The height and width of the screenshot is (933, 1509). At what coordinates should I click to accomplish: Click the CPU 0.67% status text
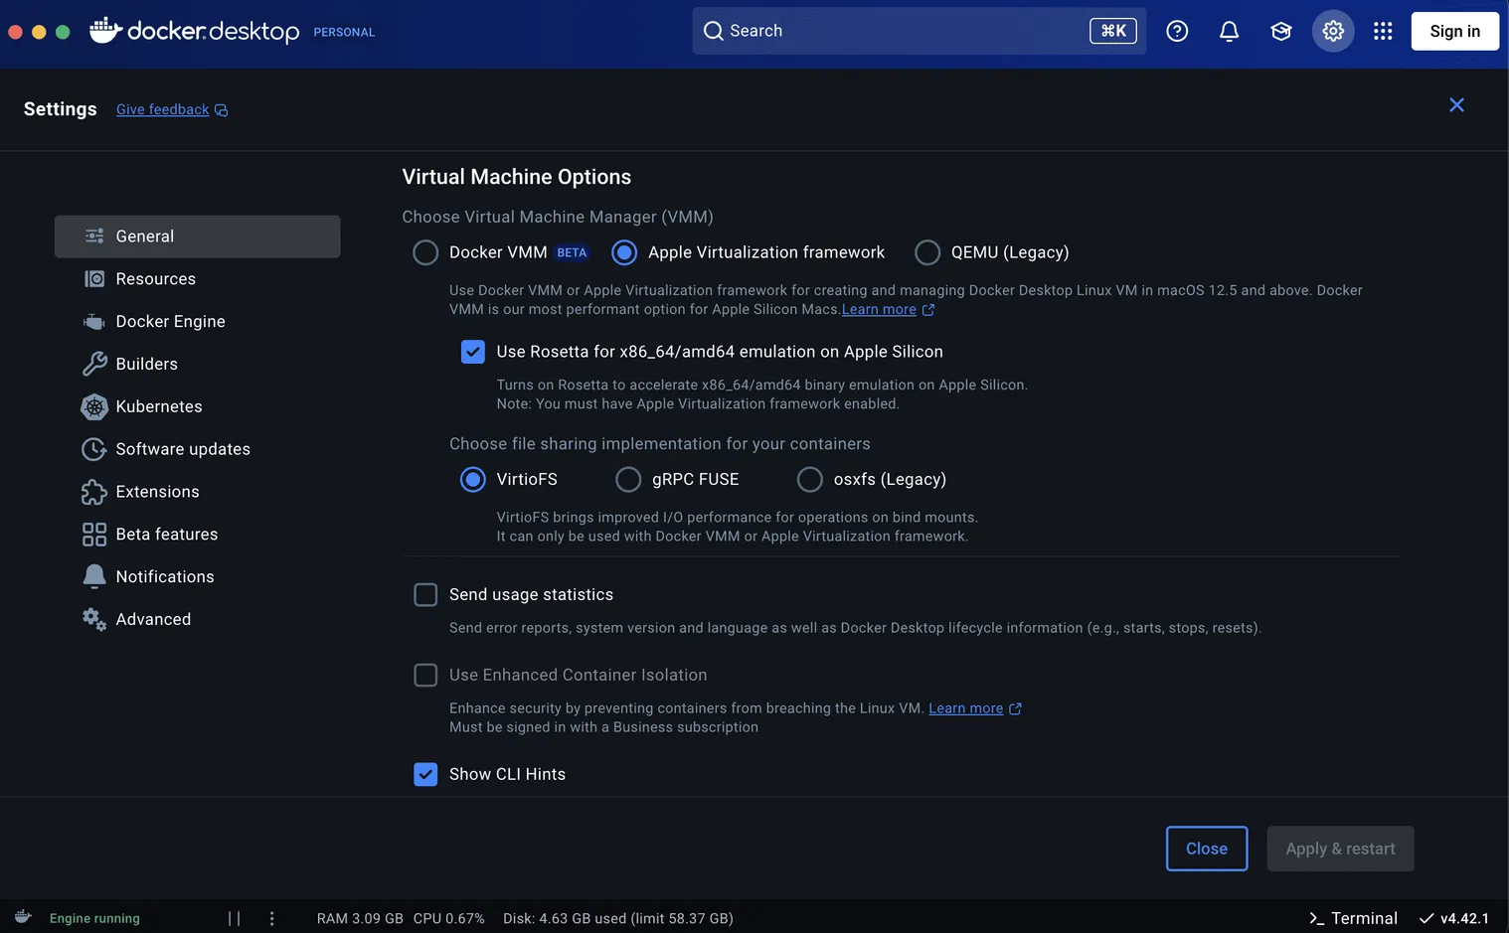tap(448, 918)
